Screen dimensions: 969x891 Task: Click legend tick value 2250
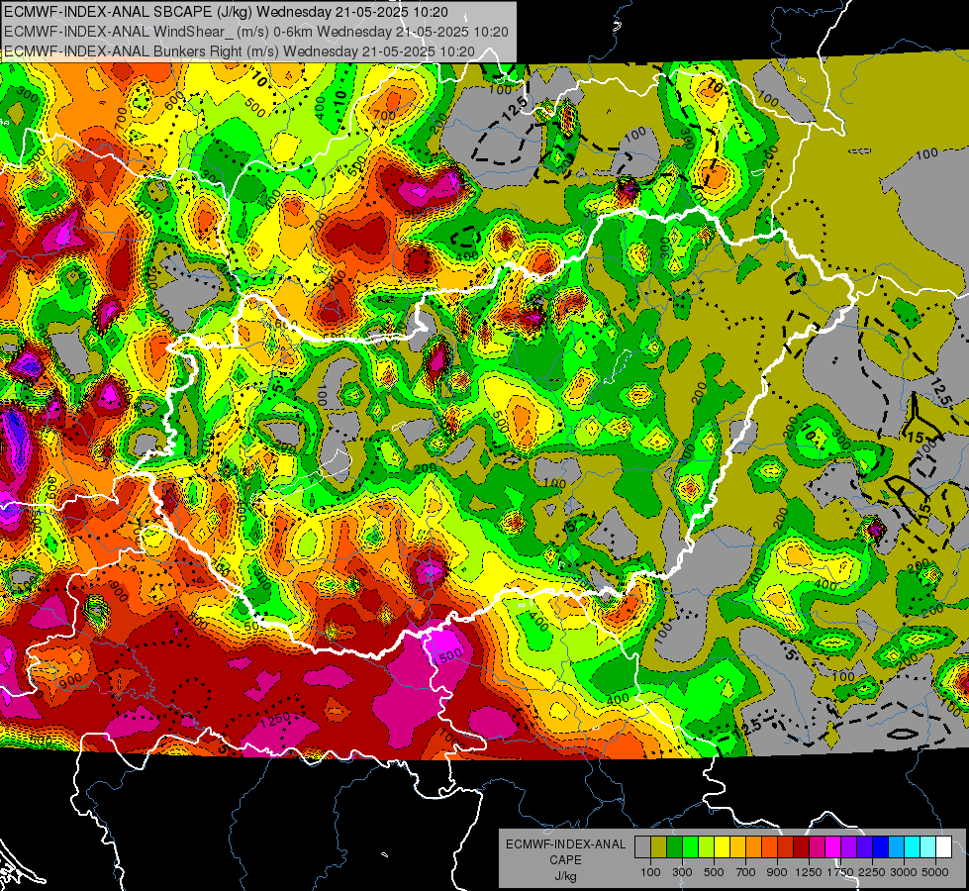(872, 872)
